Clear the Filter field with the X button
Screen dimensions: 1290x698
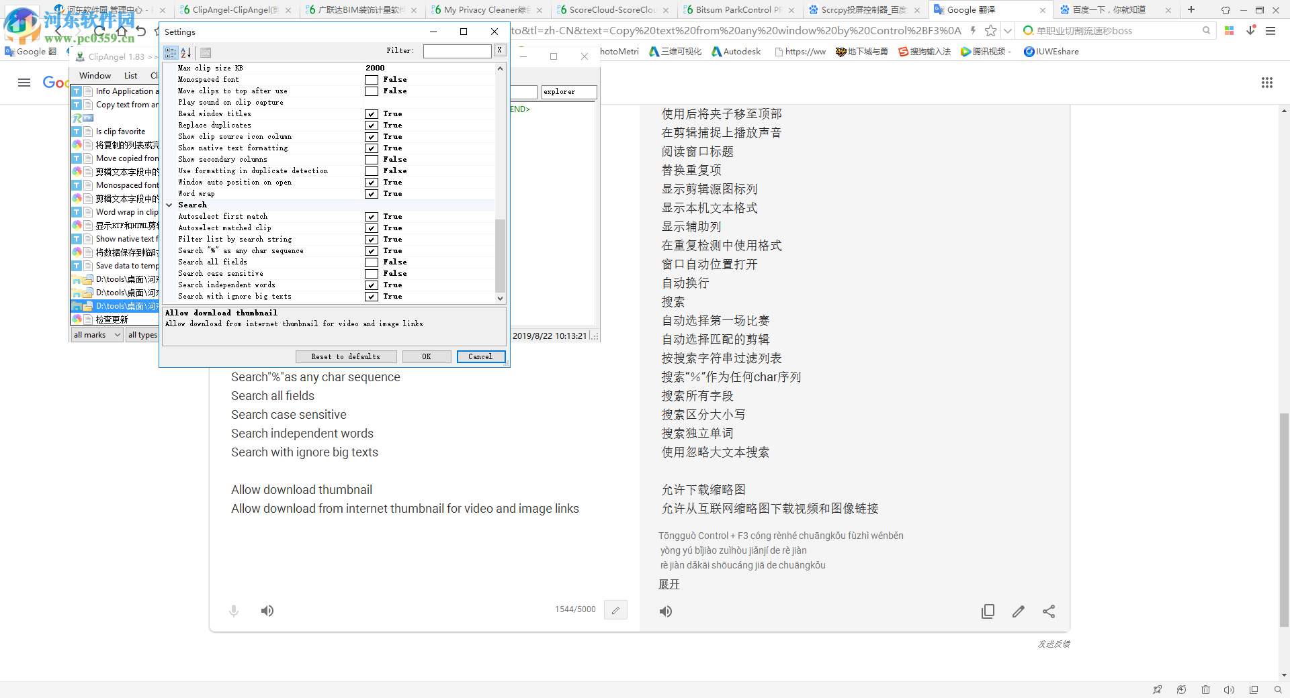[500, 50]
